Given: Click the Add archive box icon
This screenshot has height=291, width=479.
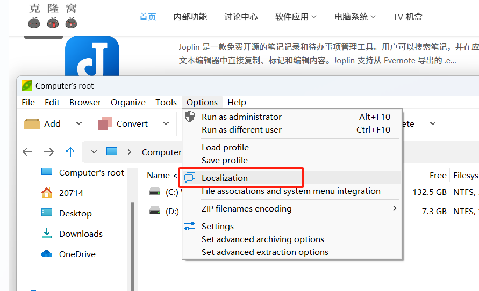Looking at the screenshot, I should 32,124.
